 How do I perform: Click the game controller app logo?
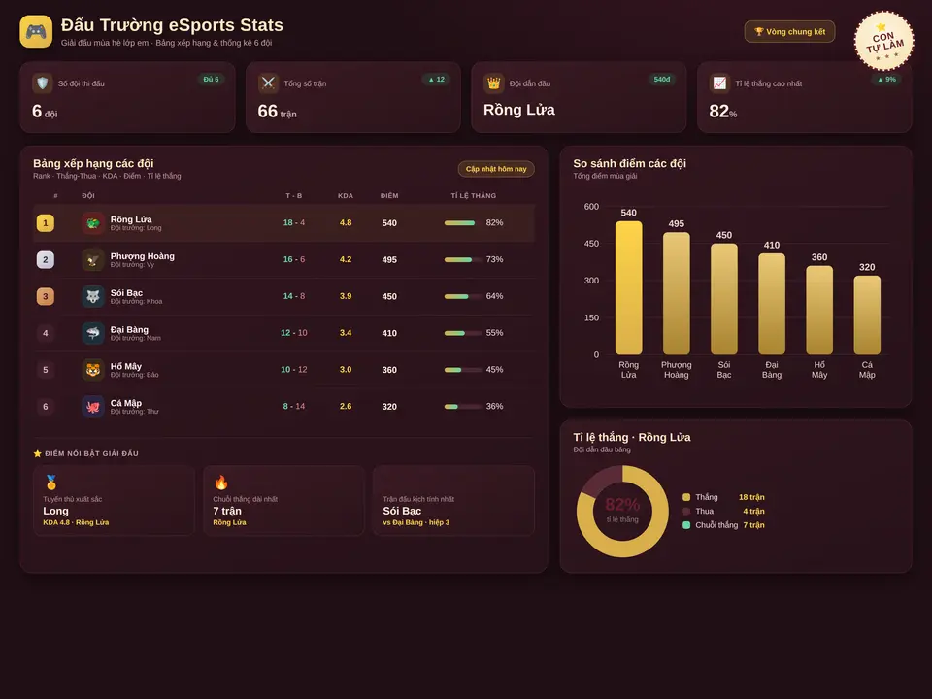tap(36, 31)
